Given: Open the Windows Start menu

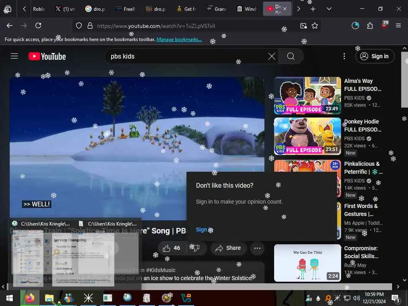Looking at the screenshot, I should tap(10, 298).
